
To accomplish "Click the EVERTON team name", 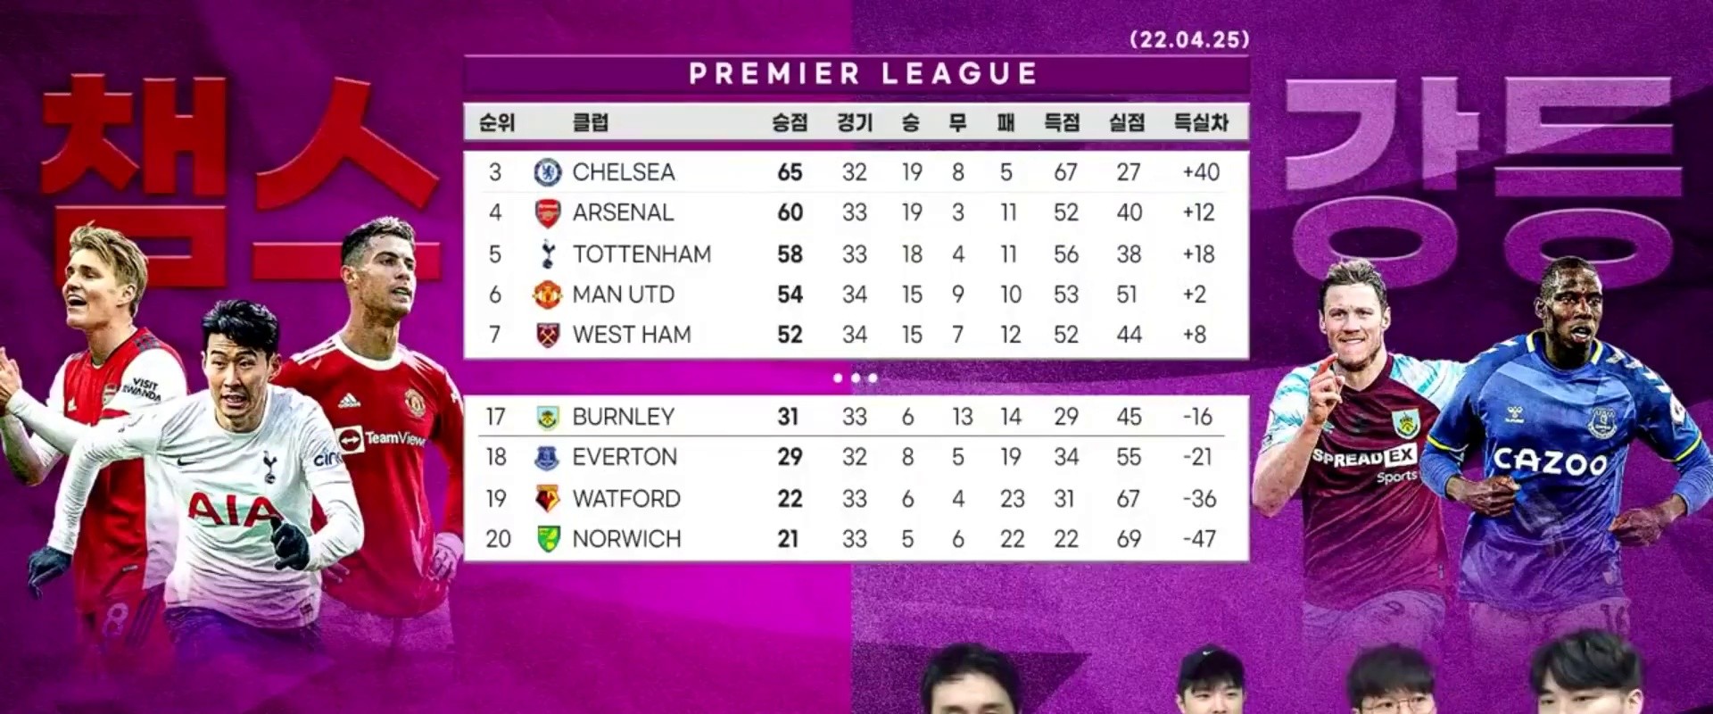I will (625, 457).
